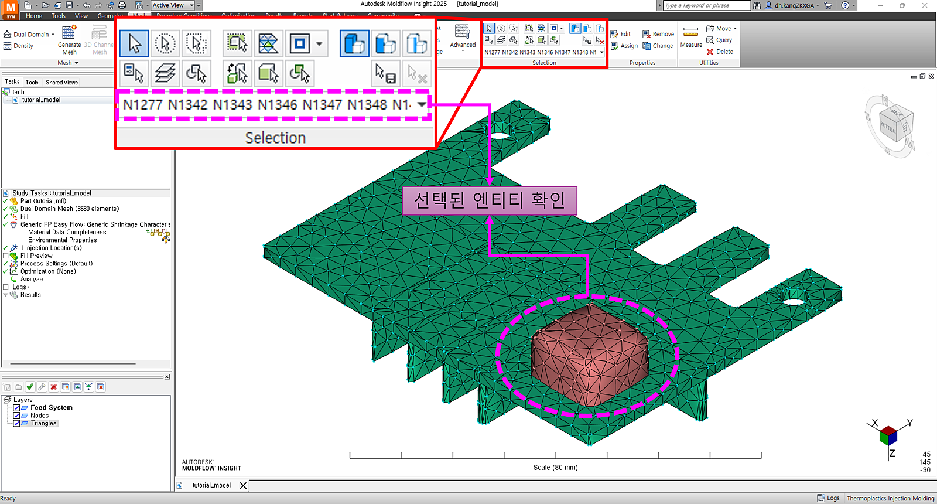937x504 pixels.
Task: Click the keyword search input field
Action: 707,5
